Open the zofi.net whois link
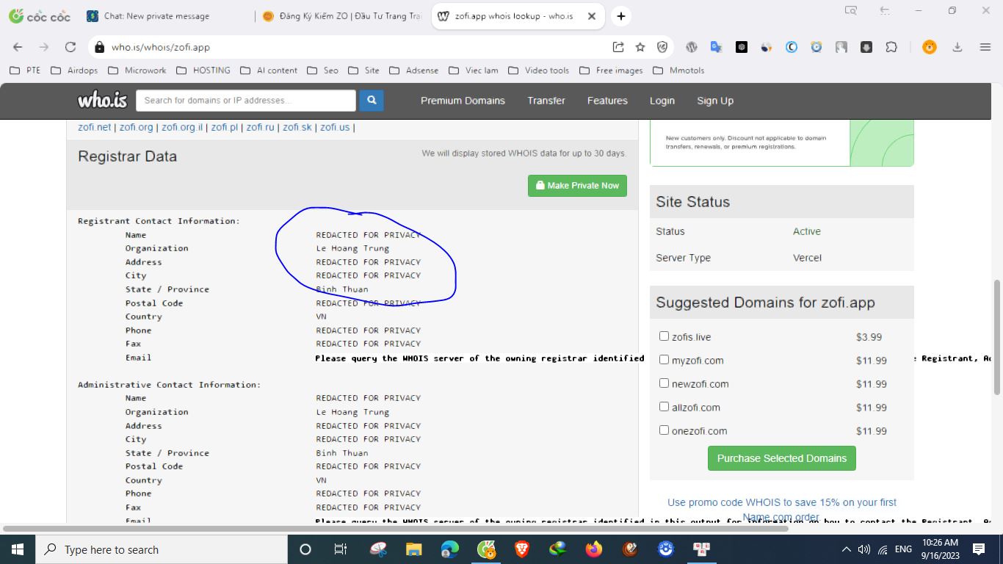The image size is (1003, 564). pyautogui.click(x=95, y=127)
